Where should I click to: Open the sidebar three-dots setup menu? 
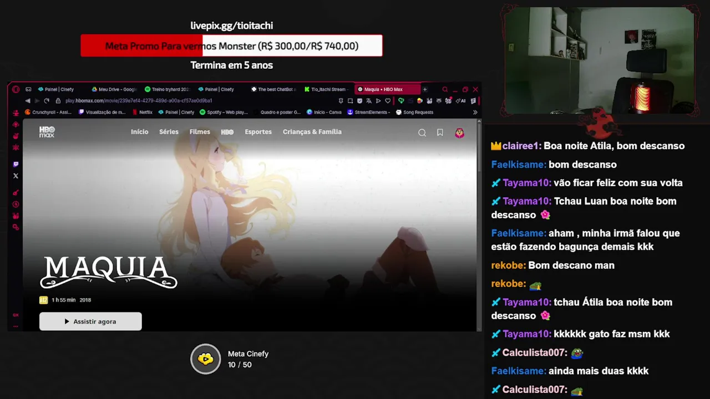click(16, 326)
